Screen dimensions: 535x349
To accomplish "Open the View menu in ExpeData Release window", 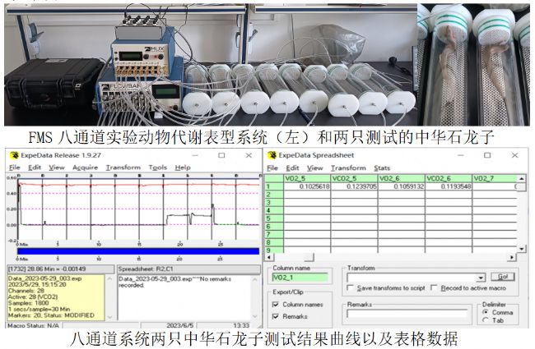I will 57,168.
